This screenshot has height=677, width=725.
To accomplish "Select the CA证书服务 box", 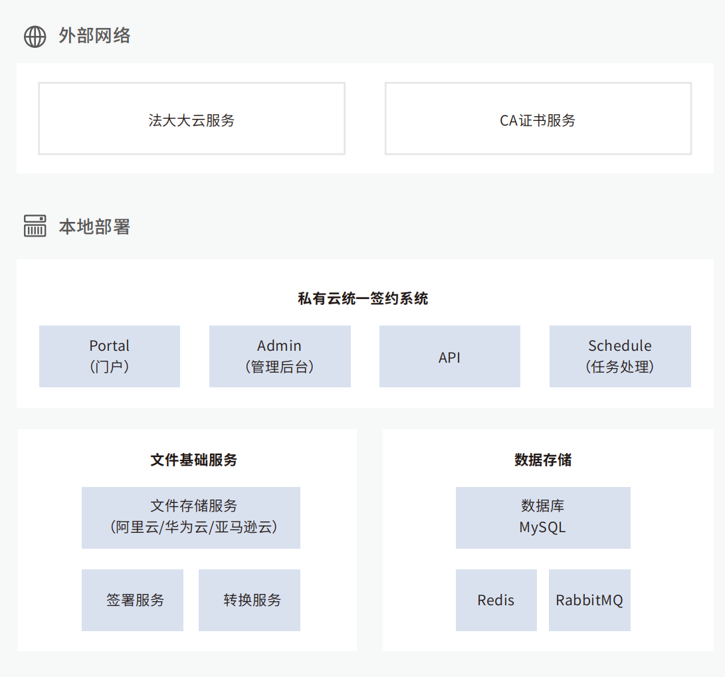I will click(538, 119).
